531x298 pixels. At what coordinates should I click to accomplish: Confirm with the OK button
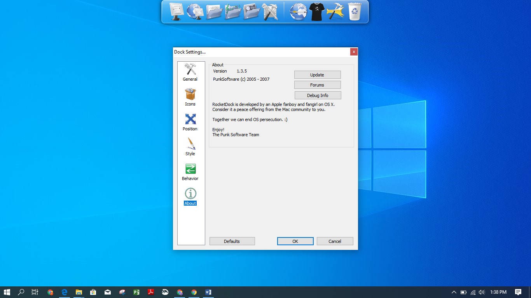point(295,241)
